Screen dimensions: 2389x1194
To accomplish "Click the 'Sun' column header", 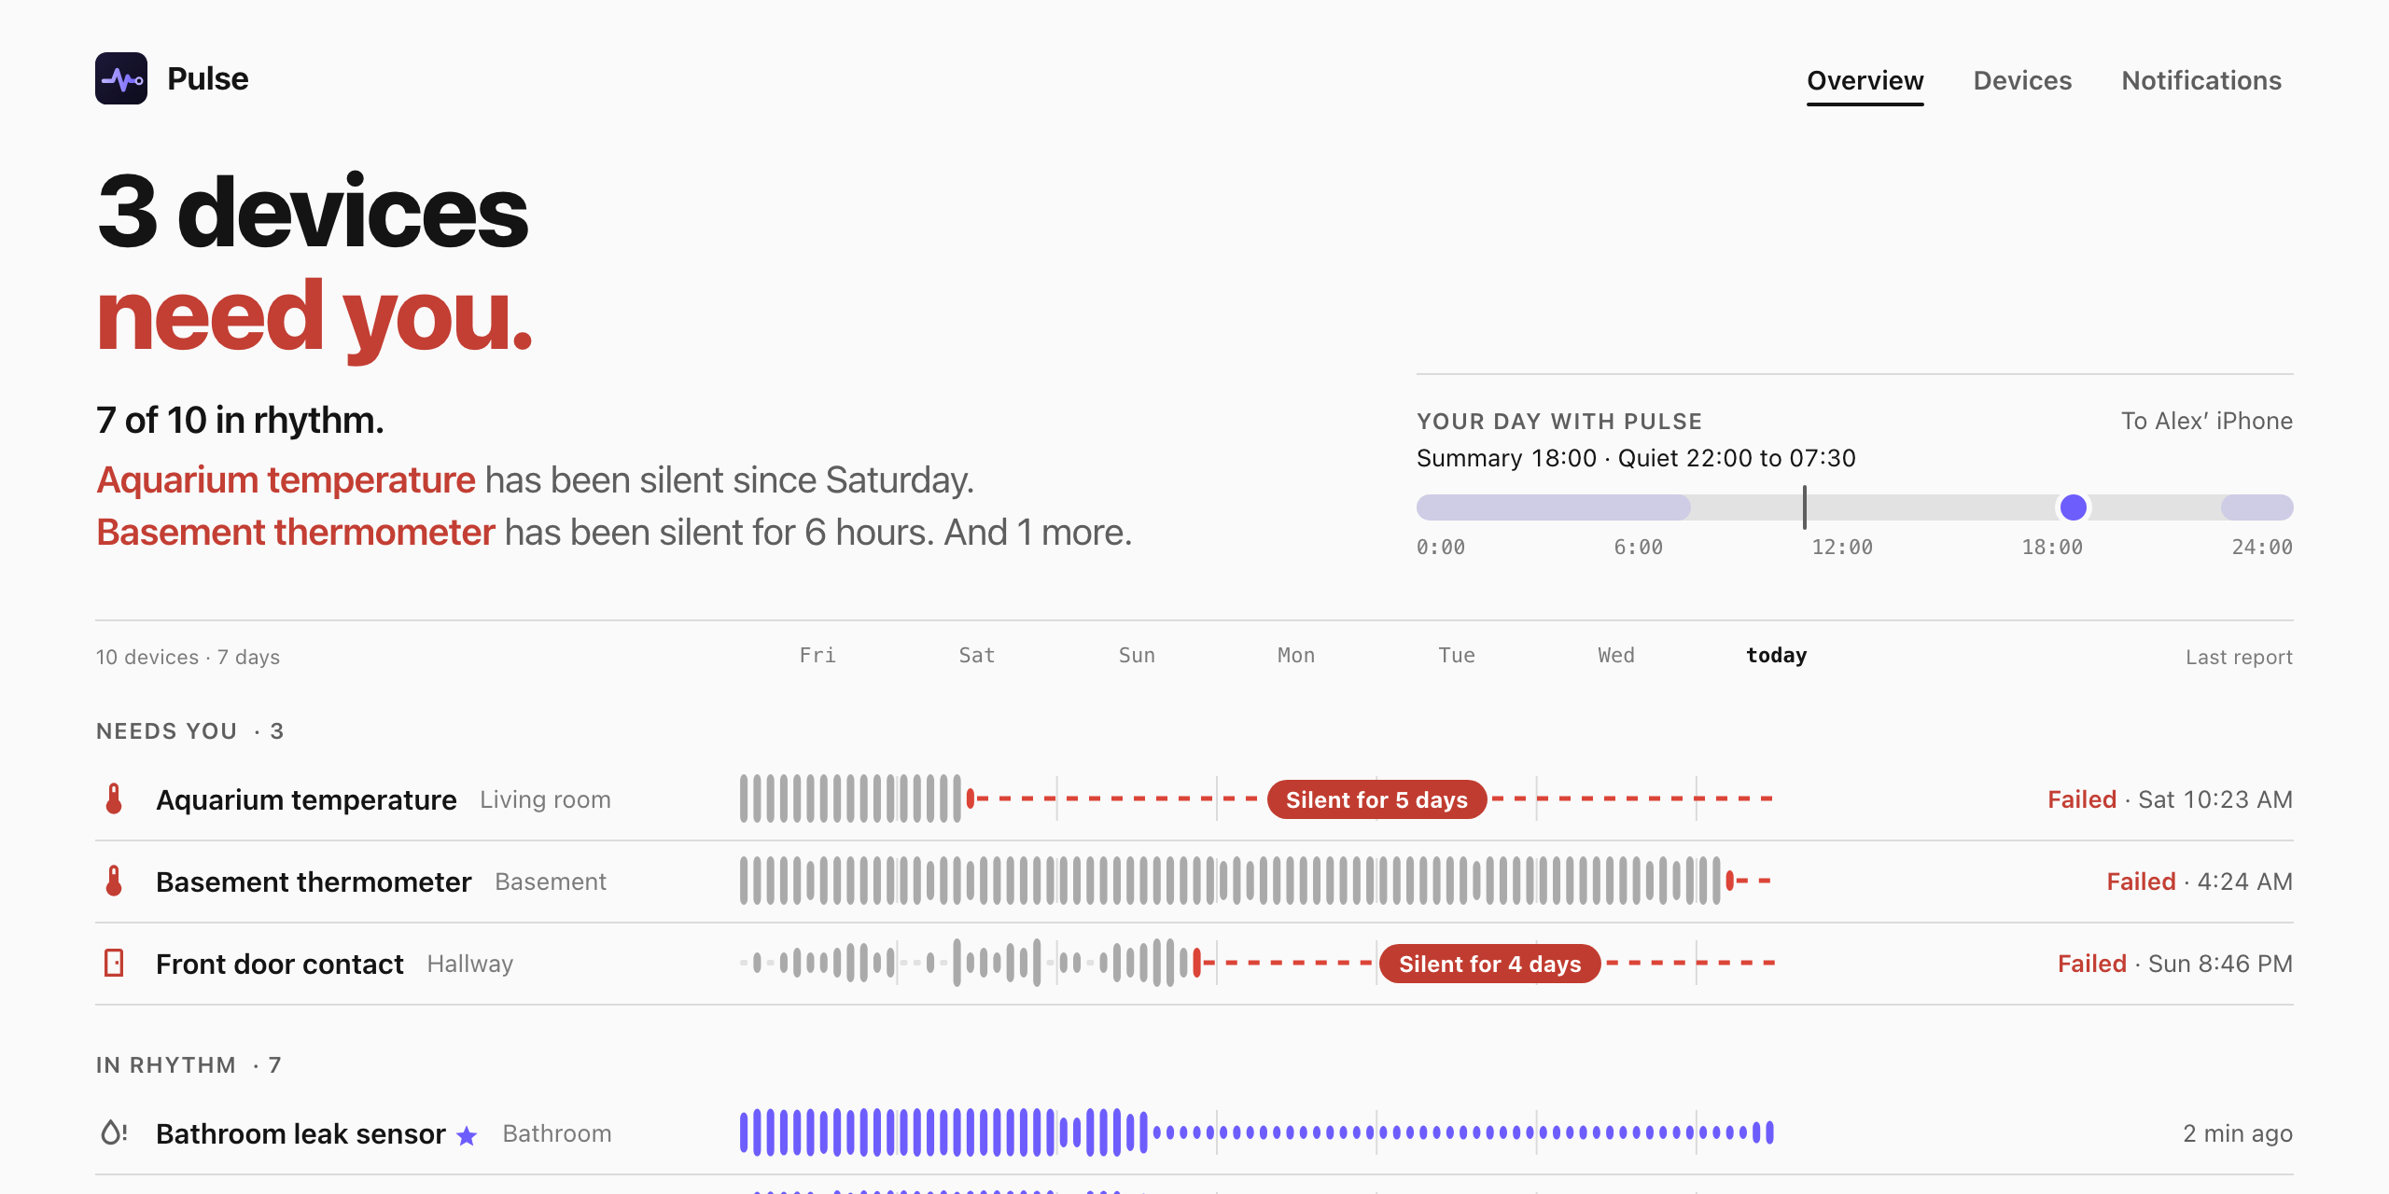I will 1137,655.
